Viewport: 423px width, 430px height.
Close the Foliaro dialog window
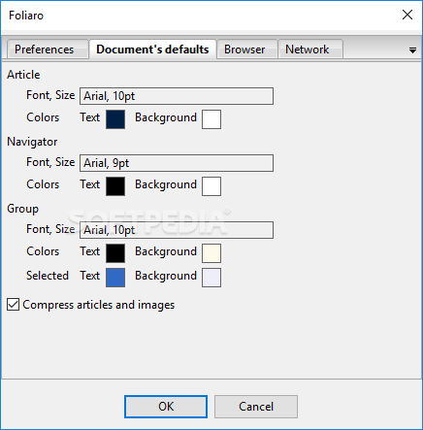pos(407,15)
